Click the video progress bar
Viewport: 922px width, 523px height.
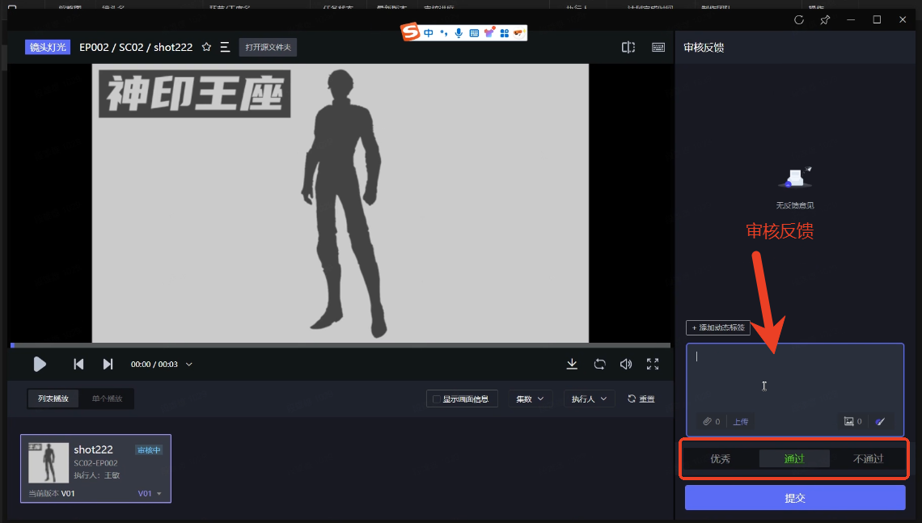click(340, 345)
